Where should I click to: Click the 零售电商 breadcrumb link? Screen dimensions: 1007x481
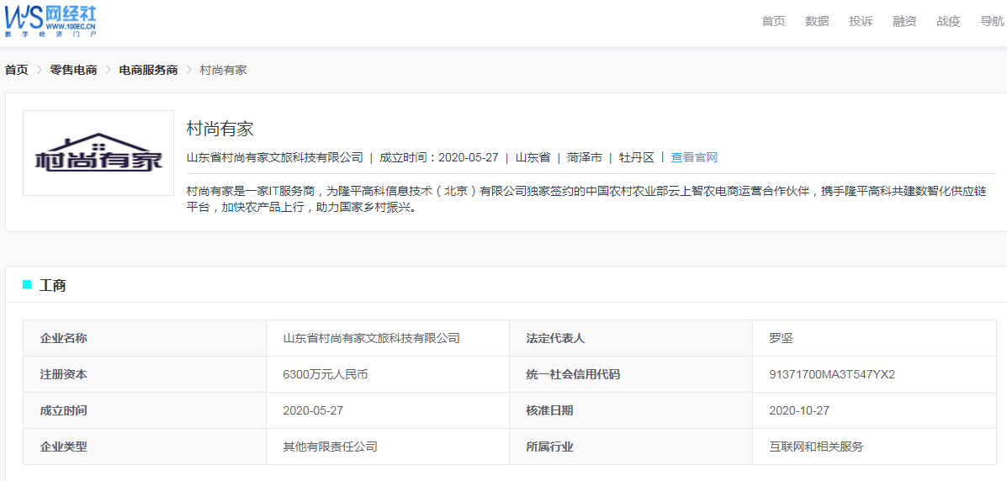(73, 70)
